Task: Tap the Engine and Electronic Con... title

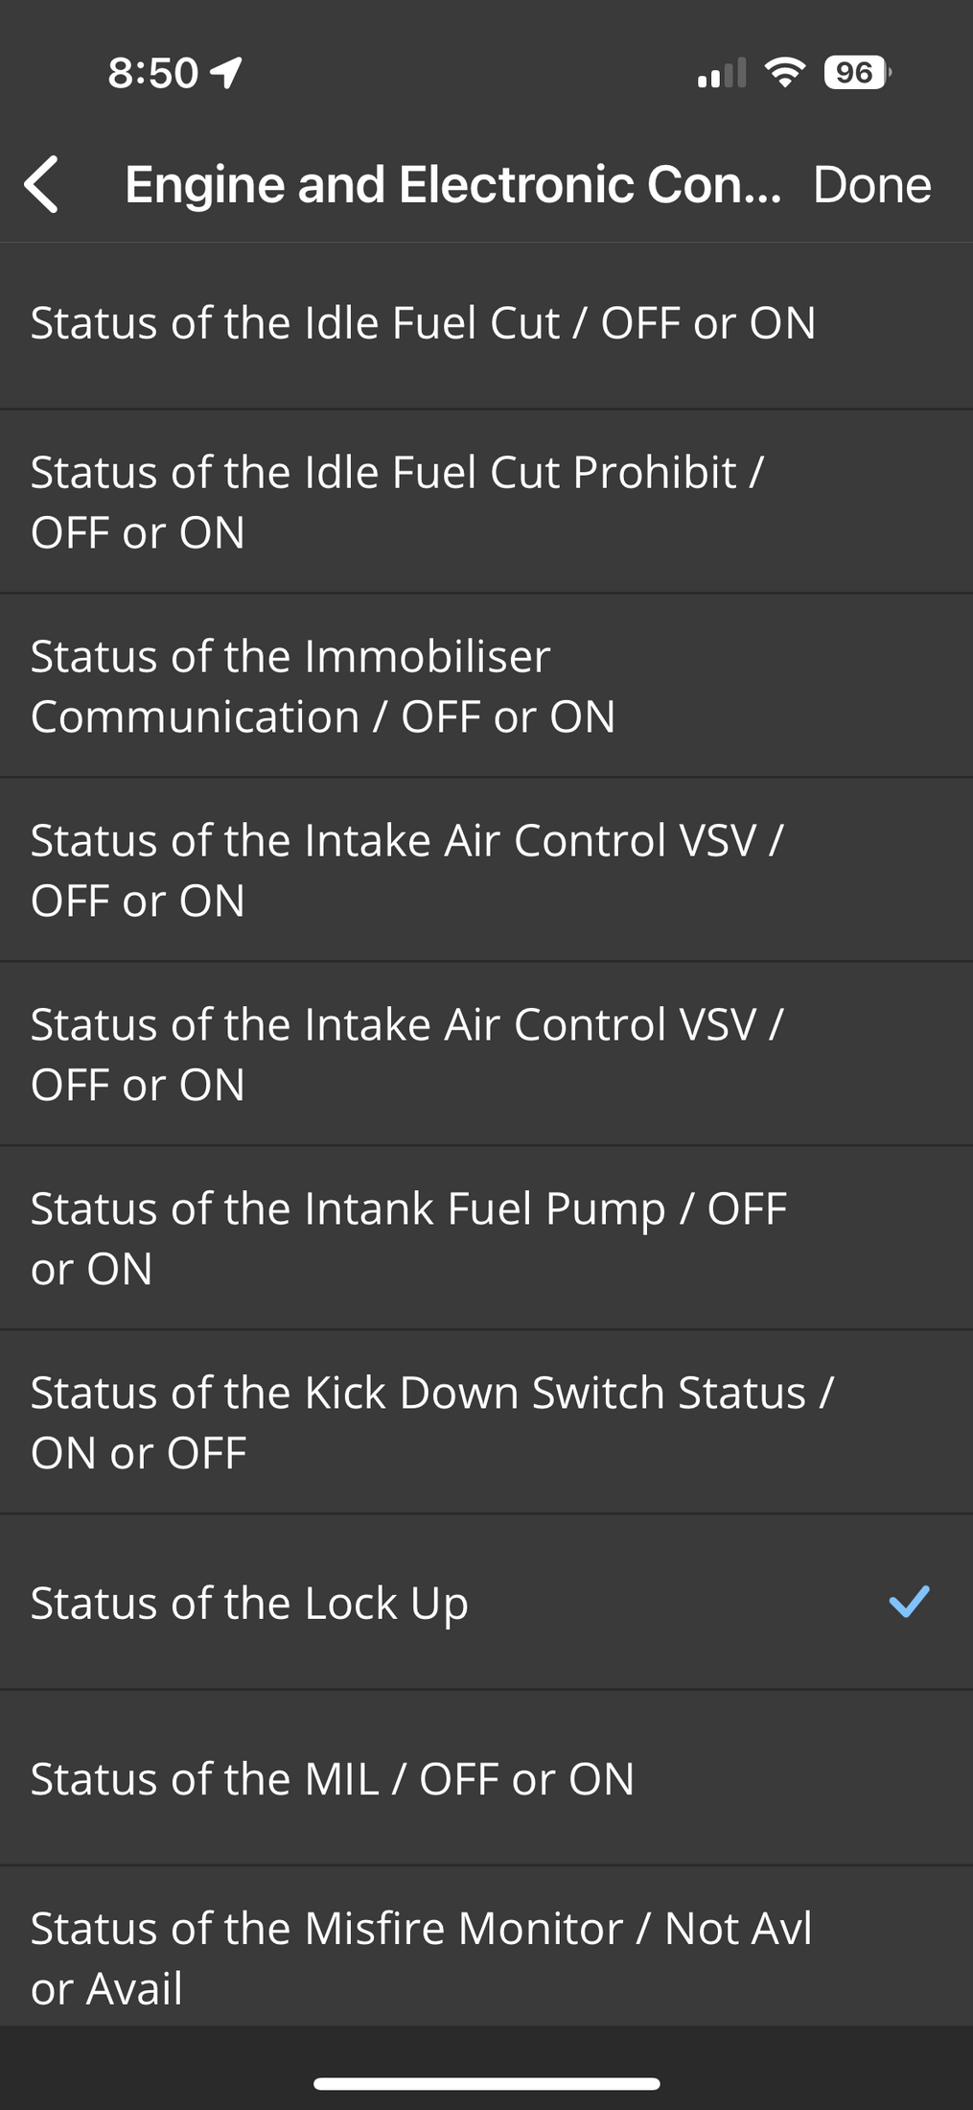Action: [452, 184]
